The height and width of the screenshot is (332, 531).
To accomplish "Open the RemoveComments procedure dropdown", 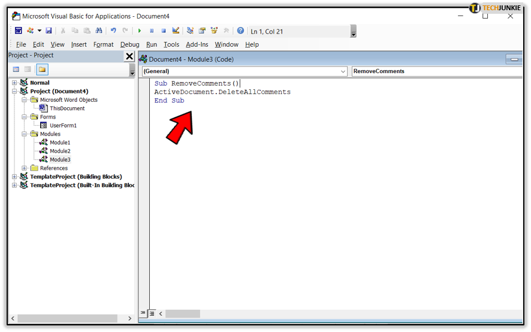I will tap(437, 71).
